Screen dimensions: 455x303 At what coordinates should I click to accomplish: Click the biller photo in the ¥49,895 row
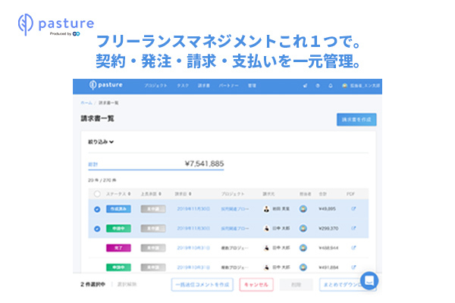pos(266,209)
